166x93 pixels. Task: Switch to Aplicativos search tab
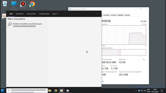click(x=20, y=14)
